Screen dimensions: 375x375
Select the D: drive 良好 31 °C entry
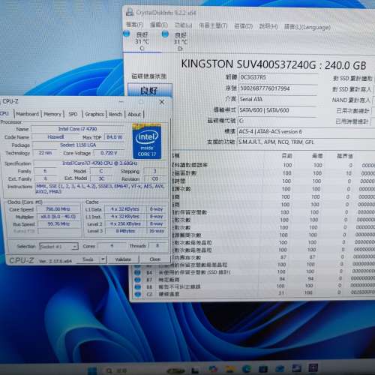(181, 42)
